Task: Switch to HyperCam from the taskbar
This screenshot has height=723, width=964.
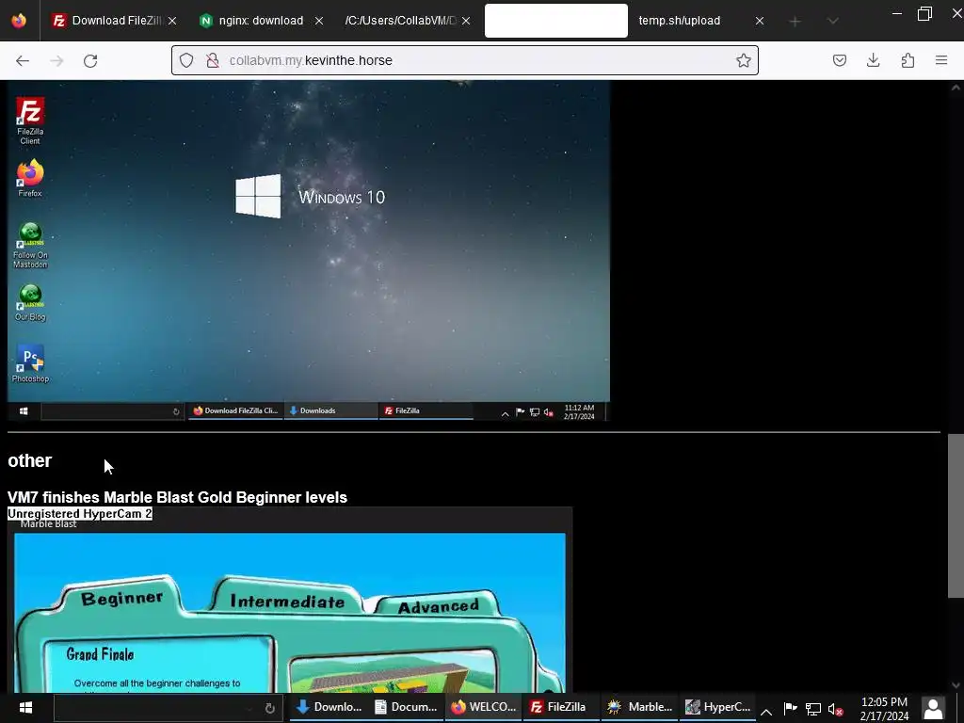Action: pos(717,708)
